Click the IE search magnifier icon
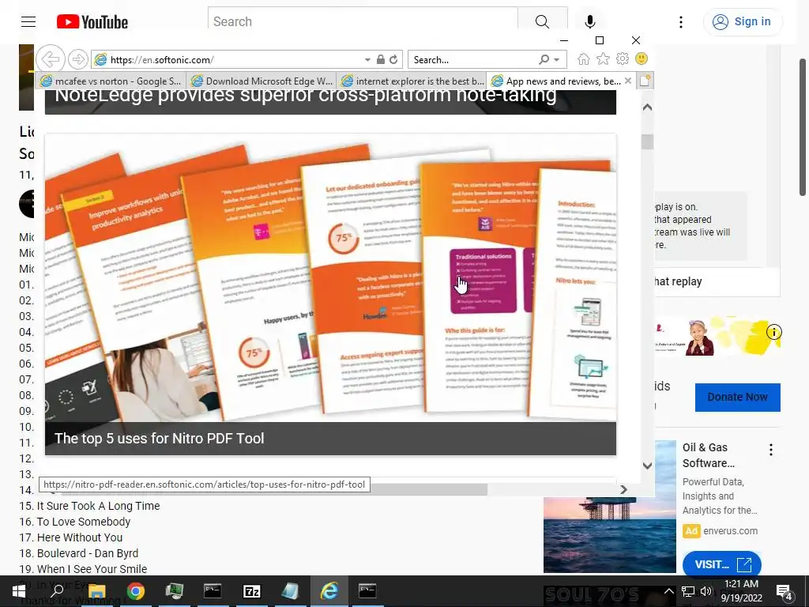The image size is (809, 607). coord(544,59)
